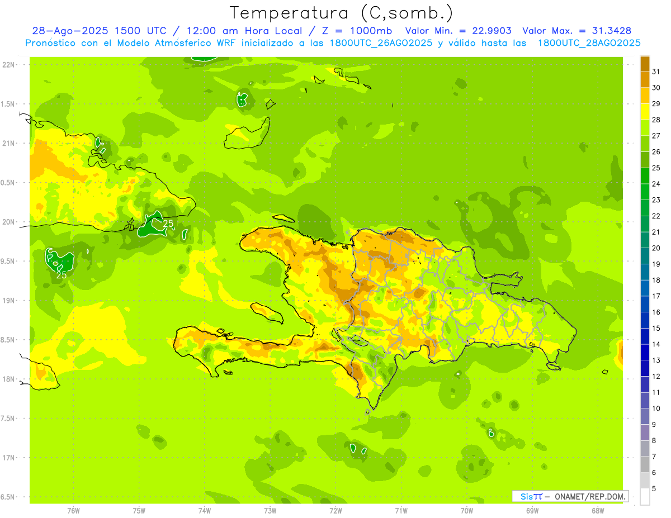Click the 72W longitude label
The height and width of the screenshot is (518, 671).
pos(335,511)
